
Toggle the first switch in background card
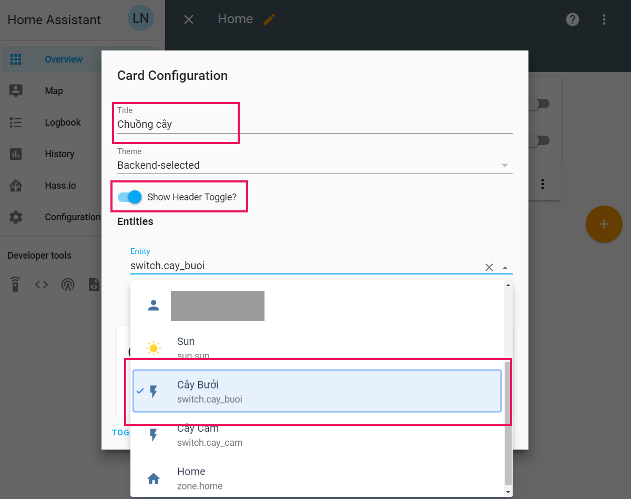[538, 104]
